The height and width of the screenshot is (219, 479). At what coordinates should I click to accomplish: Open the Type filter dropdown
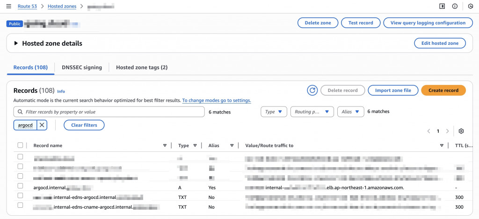274,112
